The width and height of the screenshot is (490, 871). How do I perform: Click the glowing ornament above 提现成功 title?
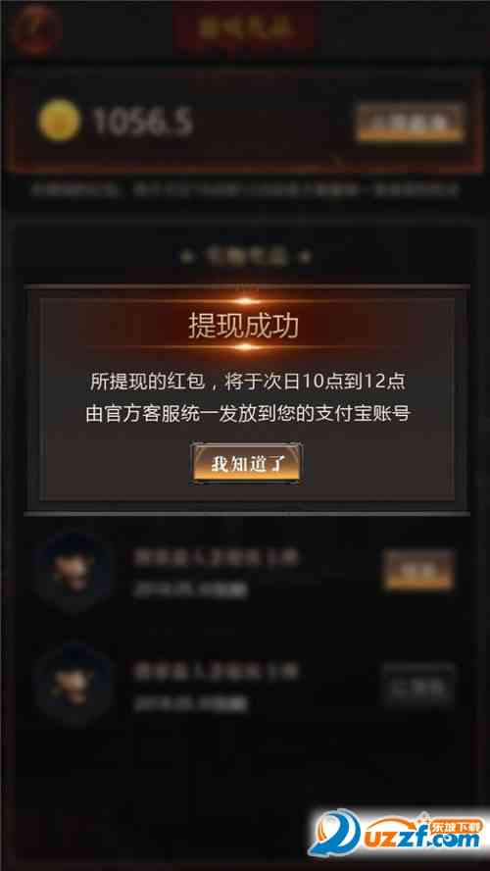point(247,301)
